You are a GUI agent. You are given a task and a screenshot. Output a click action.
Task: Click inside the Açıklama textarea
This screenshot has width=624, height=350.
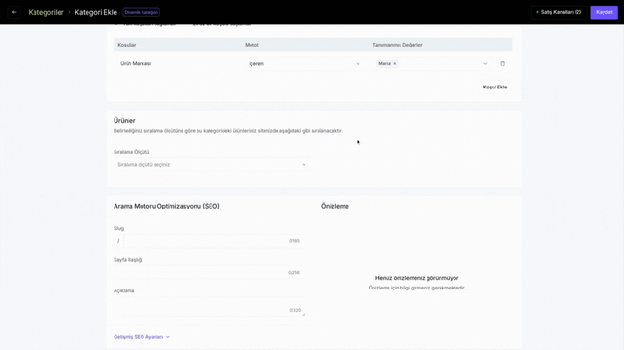[x=210, y=306]
